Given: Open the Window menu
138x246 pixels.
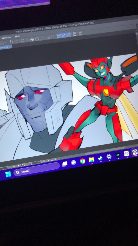Looking at the screenshot, I should (6, 38).
